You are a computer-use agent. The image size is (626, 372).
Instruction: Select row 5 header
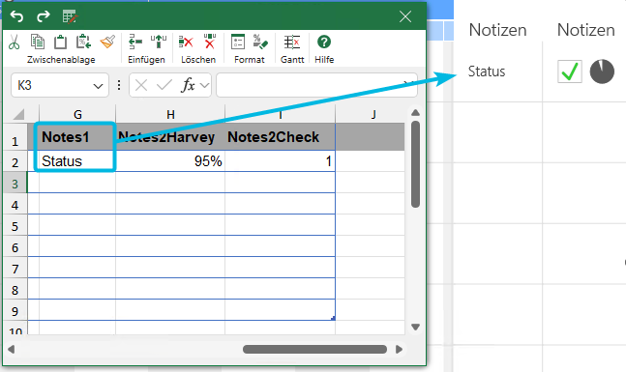[15, 226]
